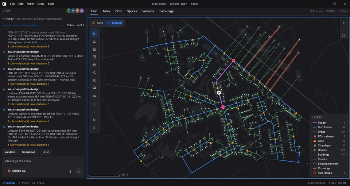The width and height of the screenshot is (350, 186).
Task: Zoom out with the minus button
Action: tap(344, 29)
